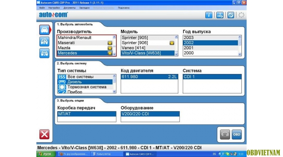Click EN language indicator in tray
The height and width of the screenshot is (157, 283).
tap(214, 154)
